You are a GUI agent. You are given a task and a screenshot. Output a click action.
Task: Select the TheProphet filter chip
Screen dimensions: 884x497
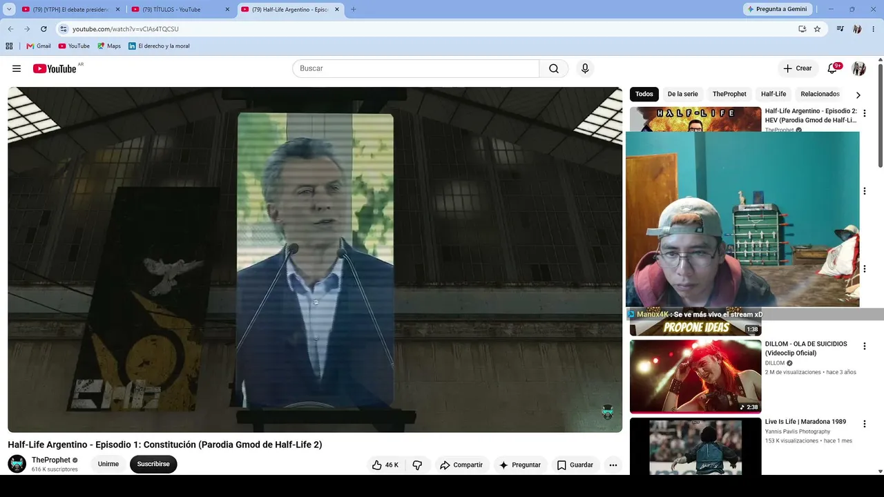pyautogui.click(x=729, y=94)
